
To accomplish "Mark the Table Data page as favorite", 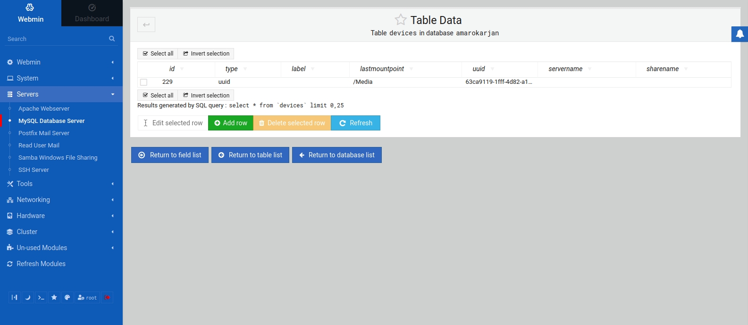I will coord(401,20).
